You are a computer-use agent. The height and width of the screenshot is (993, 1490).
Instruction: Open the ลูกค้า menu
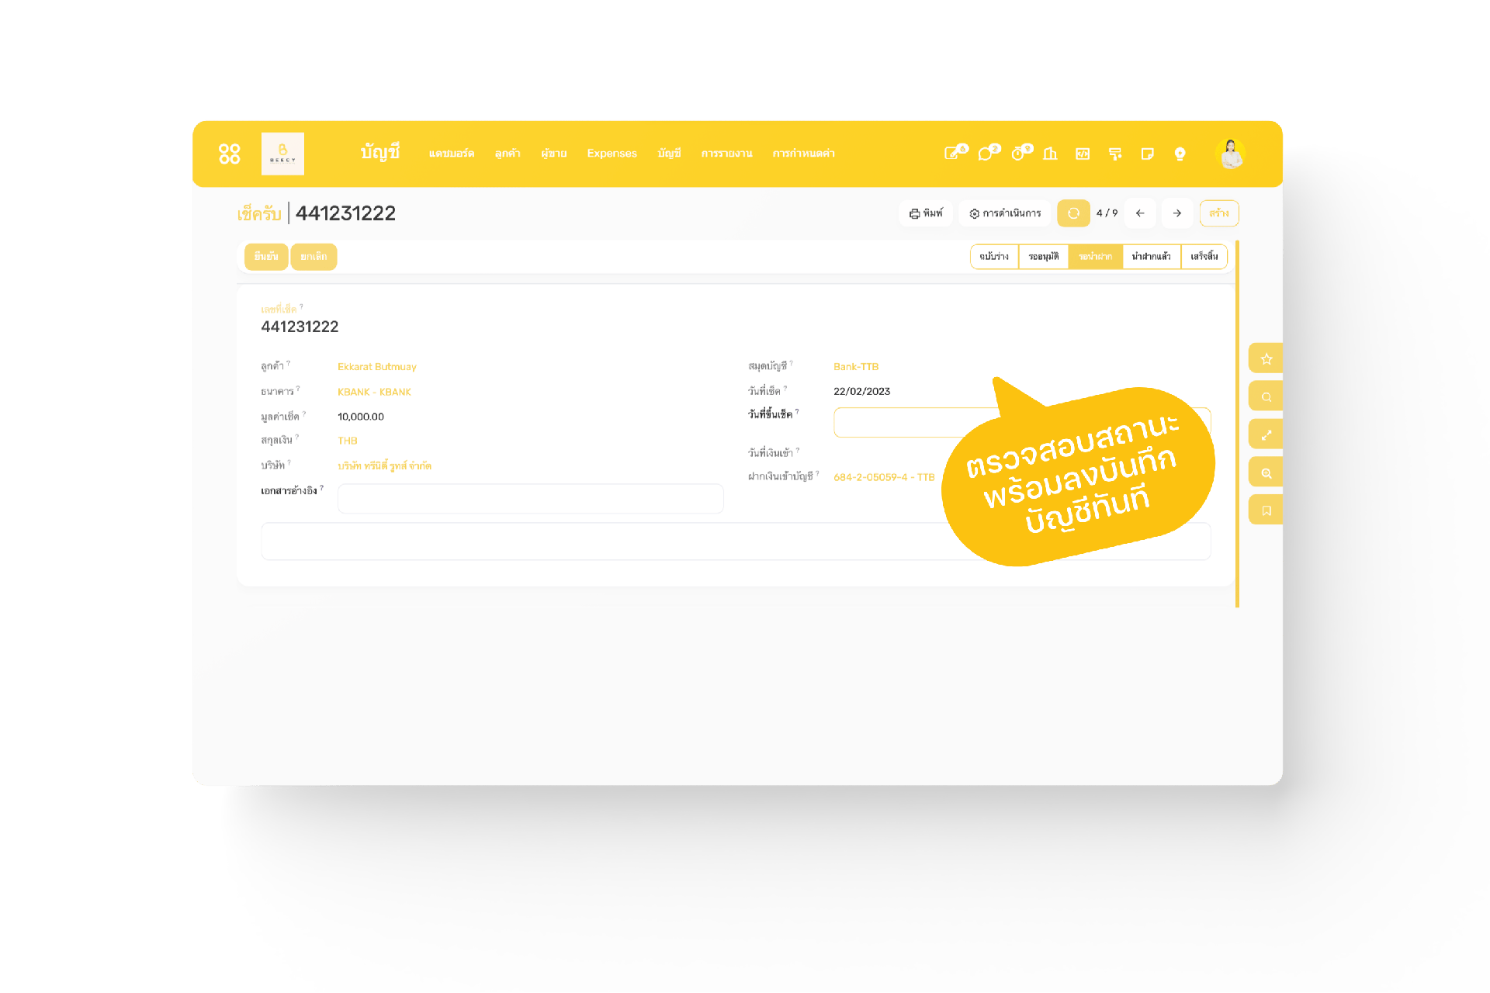pos(508,154)
